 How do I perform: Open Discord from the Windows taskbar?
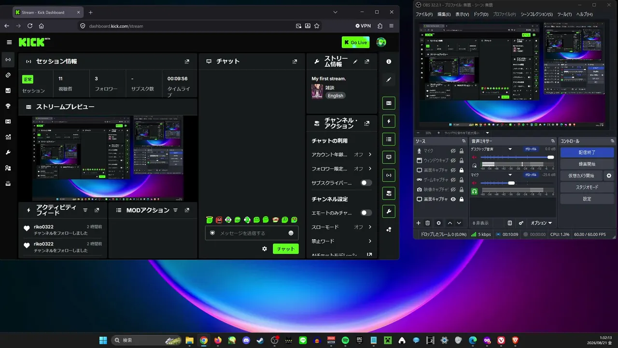point(246,340)
